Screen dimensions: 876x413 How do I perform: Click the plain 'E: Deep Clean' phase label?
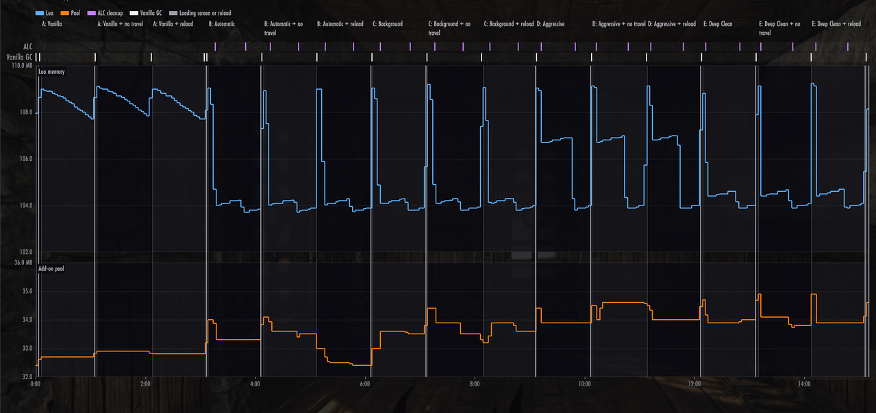[718, 24]
